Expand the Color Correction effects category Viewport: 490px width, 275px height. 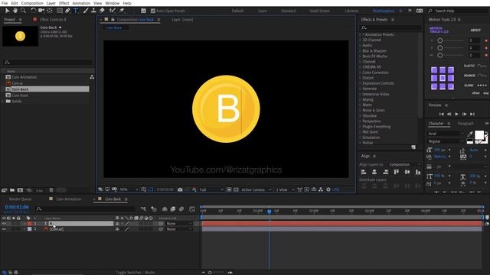point(361,73)
